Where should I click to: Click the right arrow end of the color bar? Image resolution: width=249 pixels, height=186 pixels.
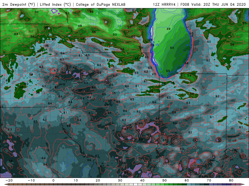click(x=243, y=184)
